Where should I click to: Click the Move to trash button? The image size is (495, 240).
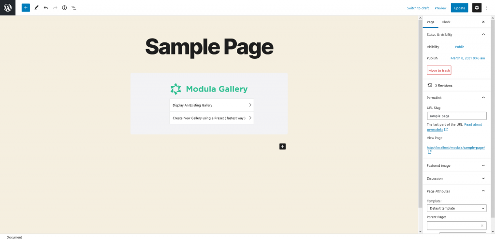tap(439, 70)
